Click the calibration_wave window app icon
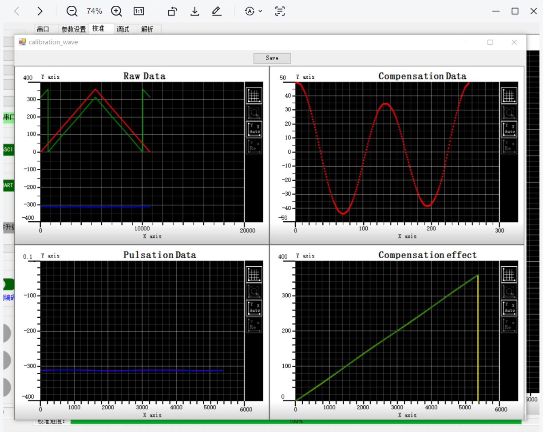Image resolution: width=543 pixels, height=432 pixels. 22,42
